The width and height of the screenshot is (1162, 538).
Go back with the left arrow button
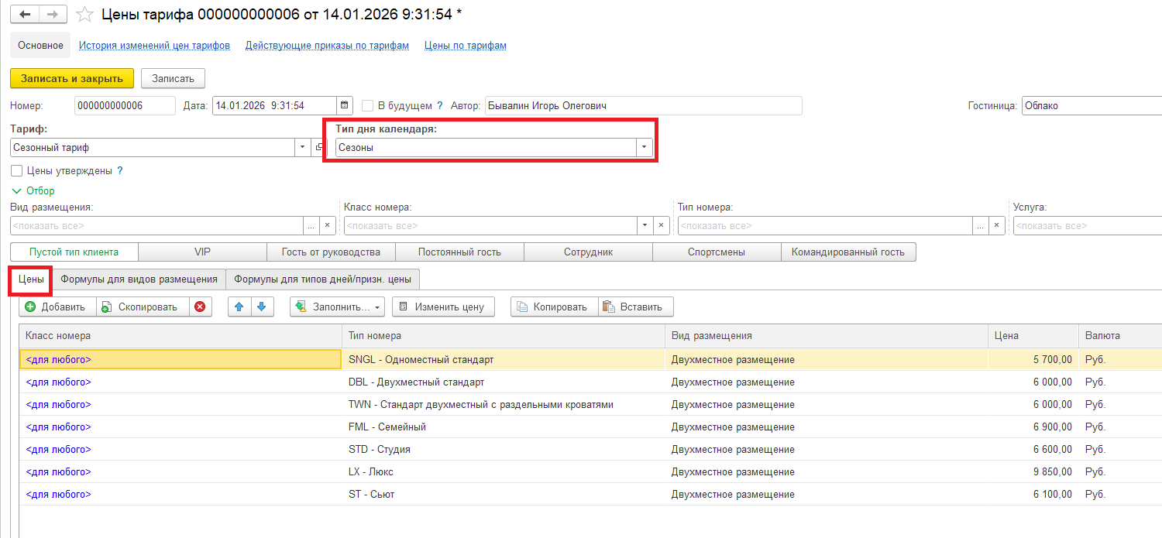click(x=25, y=15)
